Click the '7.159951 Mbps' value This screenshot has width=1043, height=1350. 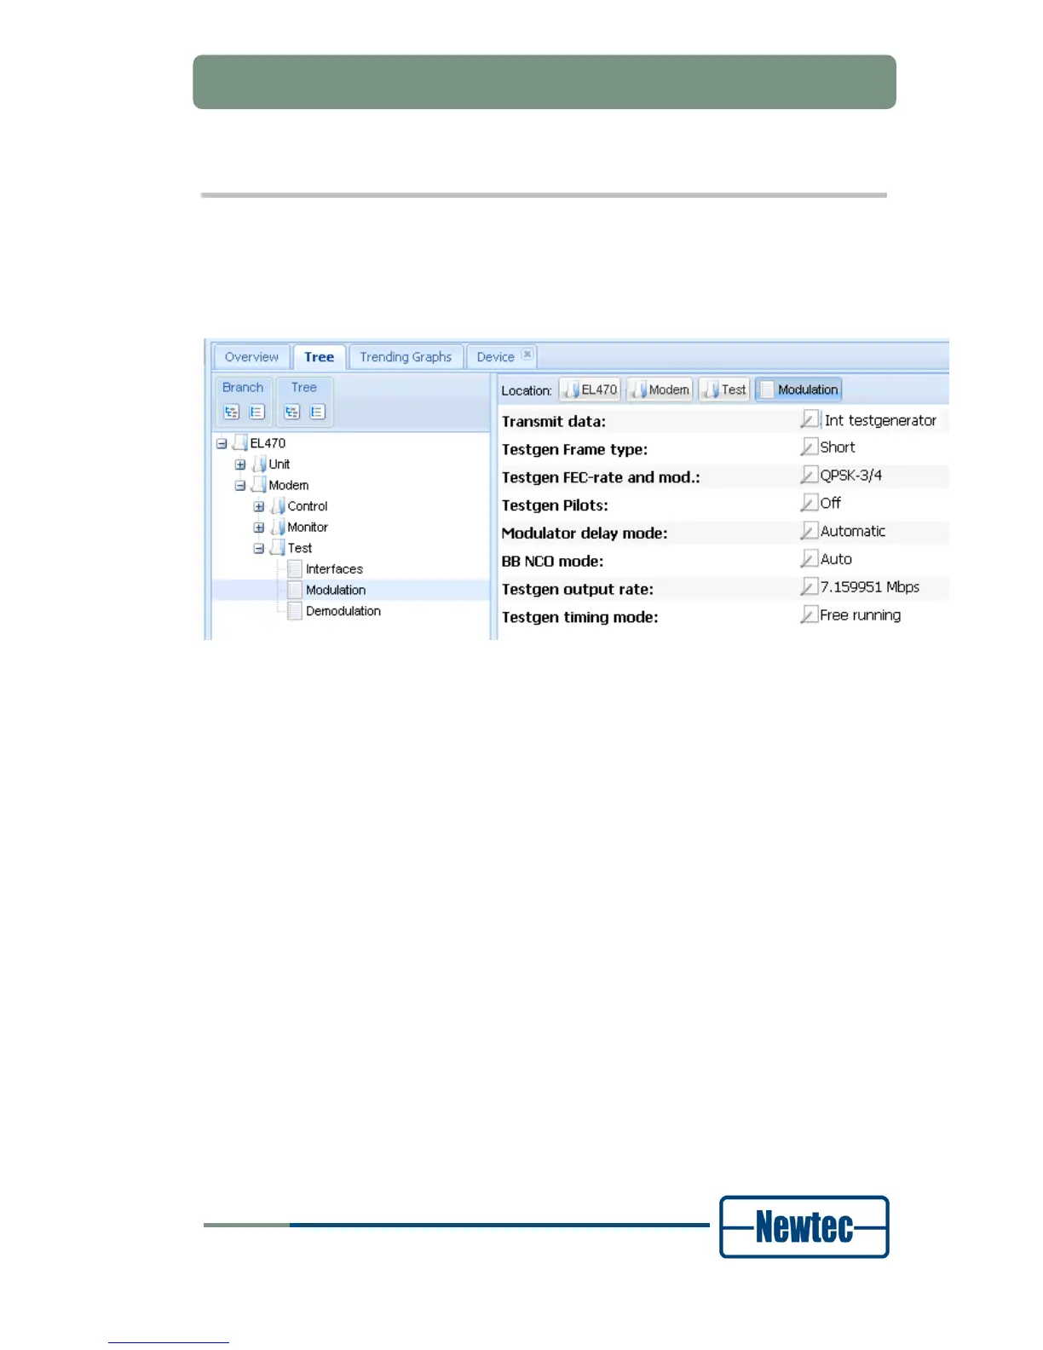[870, 586]
